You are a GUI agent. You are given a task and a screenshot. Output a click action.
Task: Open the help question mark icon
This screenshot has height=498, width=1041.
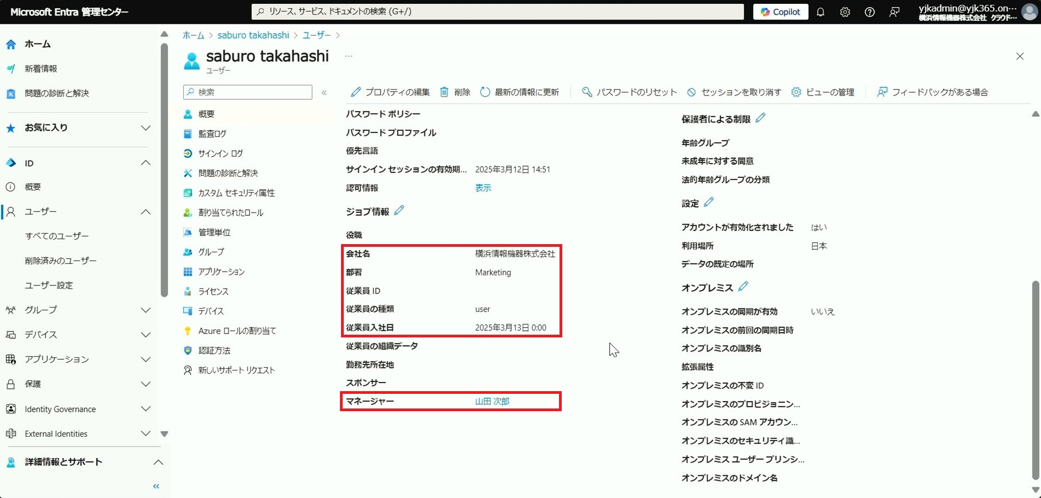pos(869,12)
